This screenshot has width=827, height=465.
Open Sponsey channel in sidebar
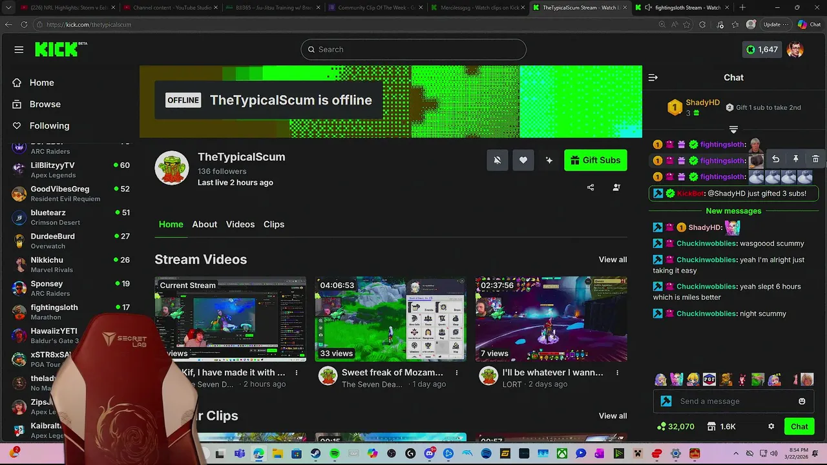pyautogui.click(x=70, y=288)
